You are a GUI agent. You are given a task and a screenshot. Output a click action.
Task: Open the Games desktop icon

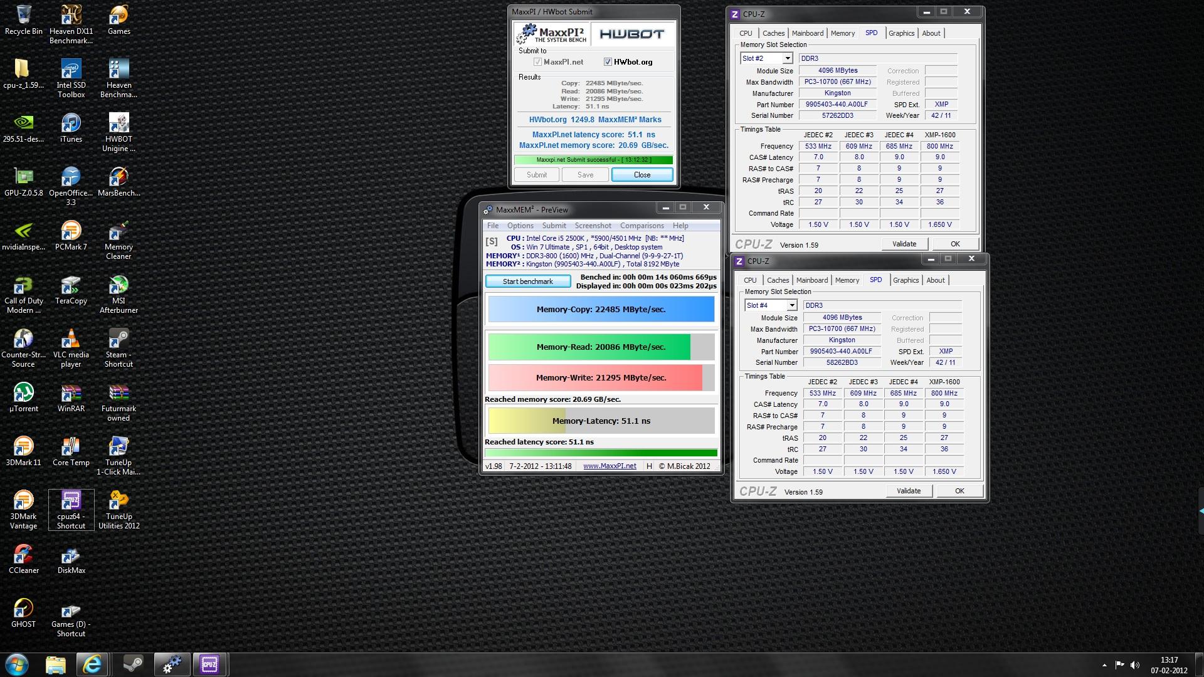[x=119, y=20]
